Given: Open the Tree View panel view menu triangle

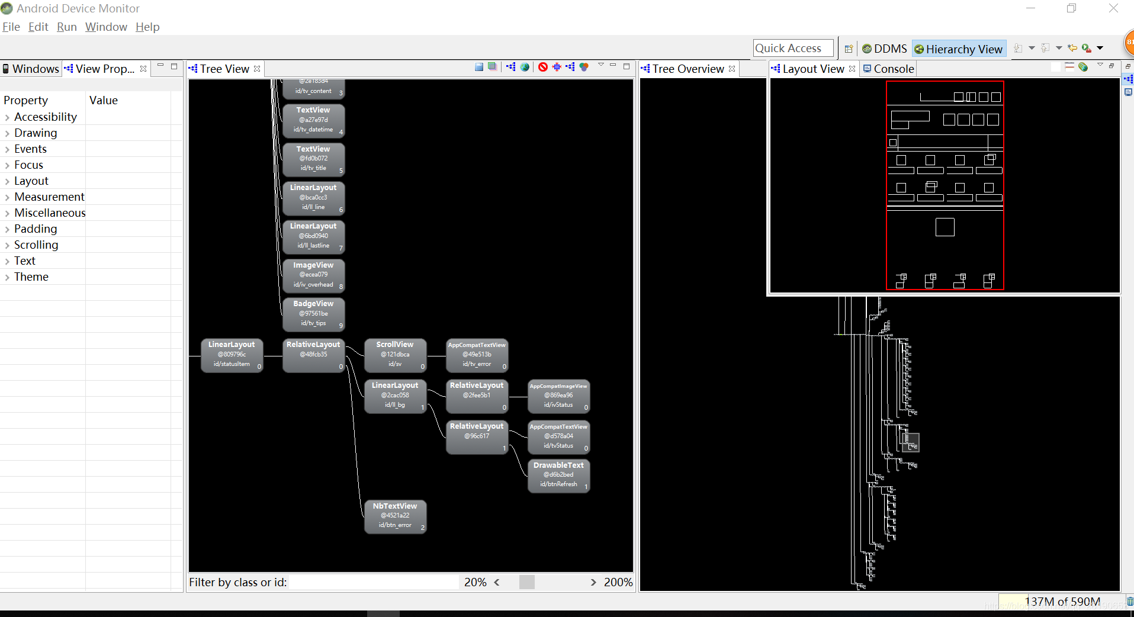Looking at the screenshot, I should pos(601,65).
